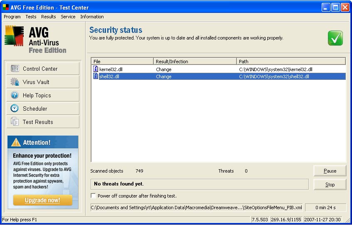
Task: Select the kernel32.dll row file name
Action: click(x=111, y=69)
